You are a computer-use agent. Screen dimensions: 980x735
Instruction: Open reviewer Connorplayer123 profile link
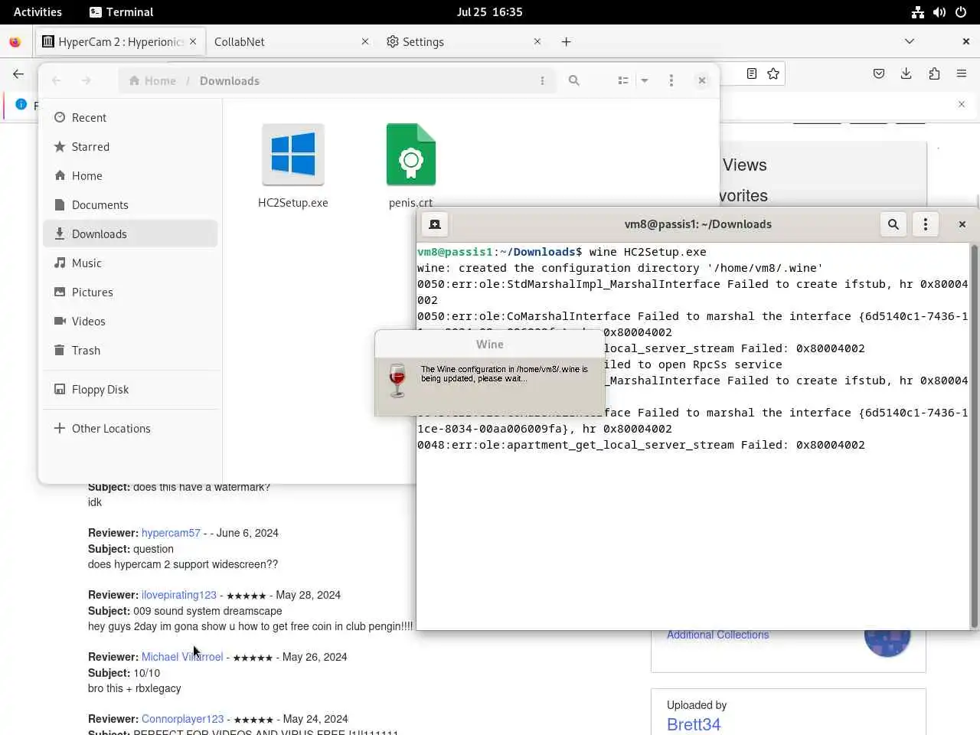183,719
